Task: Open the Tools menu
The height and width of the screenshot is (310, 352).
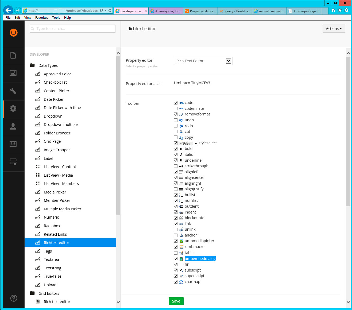Action: coord(56,18)
